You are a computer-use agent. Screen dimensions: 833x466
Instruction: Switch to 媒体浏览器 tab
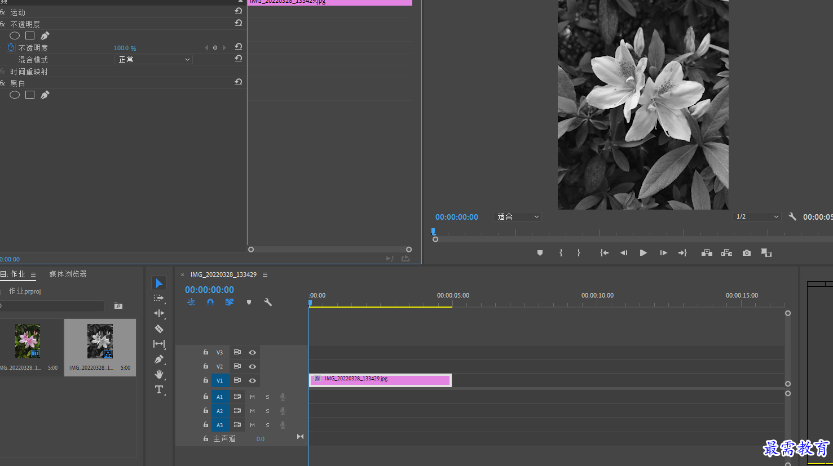pyautogui.click(x=68, y=274)
